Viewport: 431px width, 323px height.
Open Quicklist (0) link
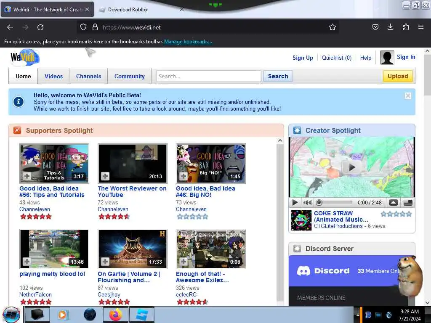tap(337, 58)
